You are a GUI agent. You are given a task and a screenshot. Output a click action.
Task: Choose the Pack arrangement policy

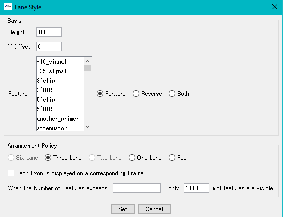[x=179, y=158]
